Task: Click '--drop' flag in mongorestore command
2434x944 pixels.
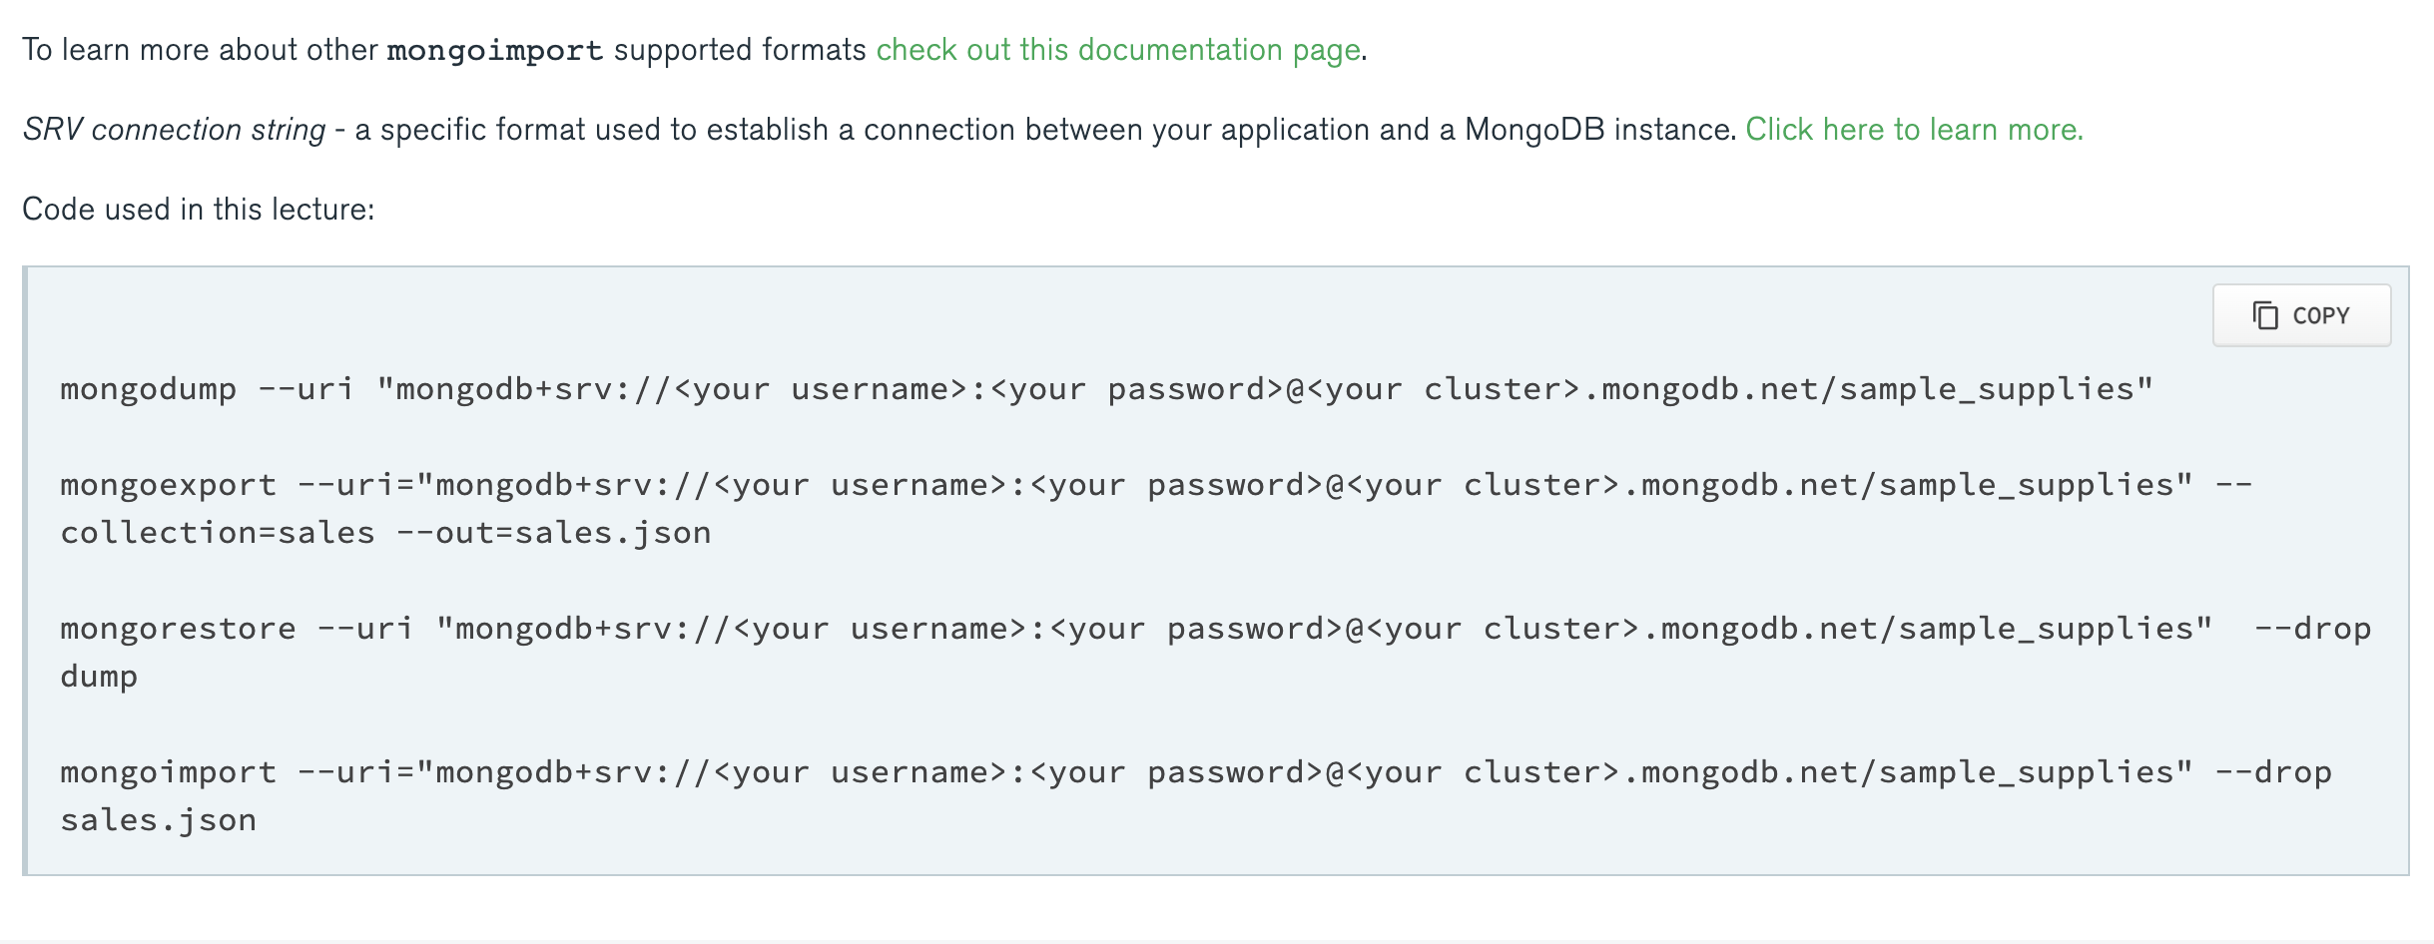Action: click(2312, 629)
